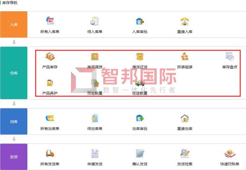
Task: Select the 库间调拨 box icon
Action: click(95, 56)
